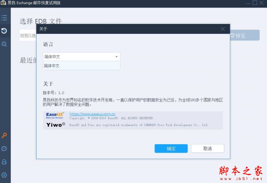The height and width of the screenshot is (183, 267).
Task: Click the orange key activation icon
Action: point(4,135)
